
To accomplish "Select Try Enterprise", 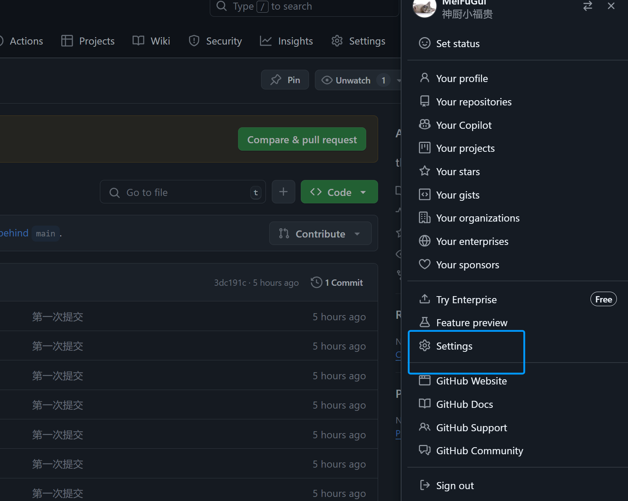I will click(x=466, y=299).
